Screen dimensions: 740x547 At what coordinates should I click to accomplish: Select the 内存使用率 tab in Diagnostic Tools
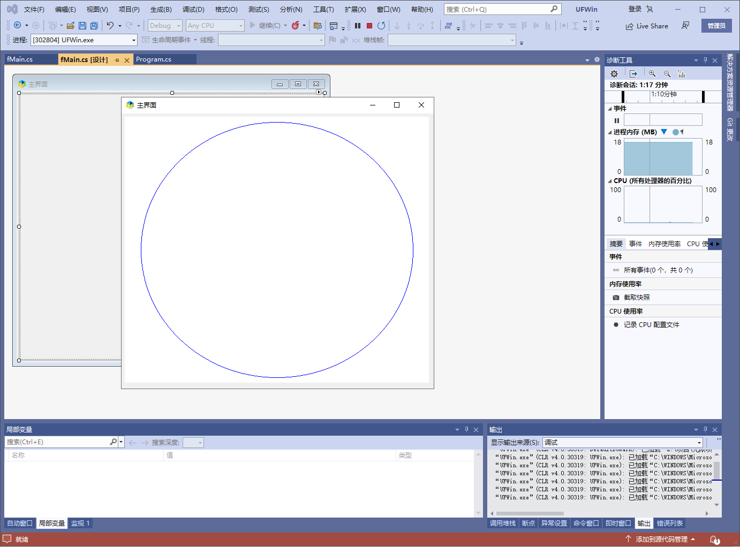pos(665,244)
